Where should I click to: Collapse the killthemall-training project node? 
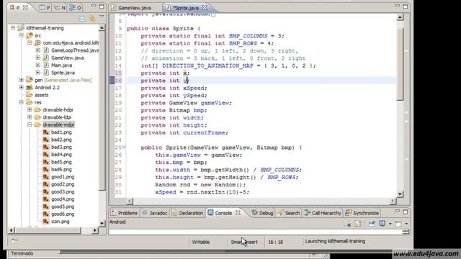pos(13,28)
